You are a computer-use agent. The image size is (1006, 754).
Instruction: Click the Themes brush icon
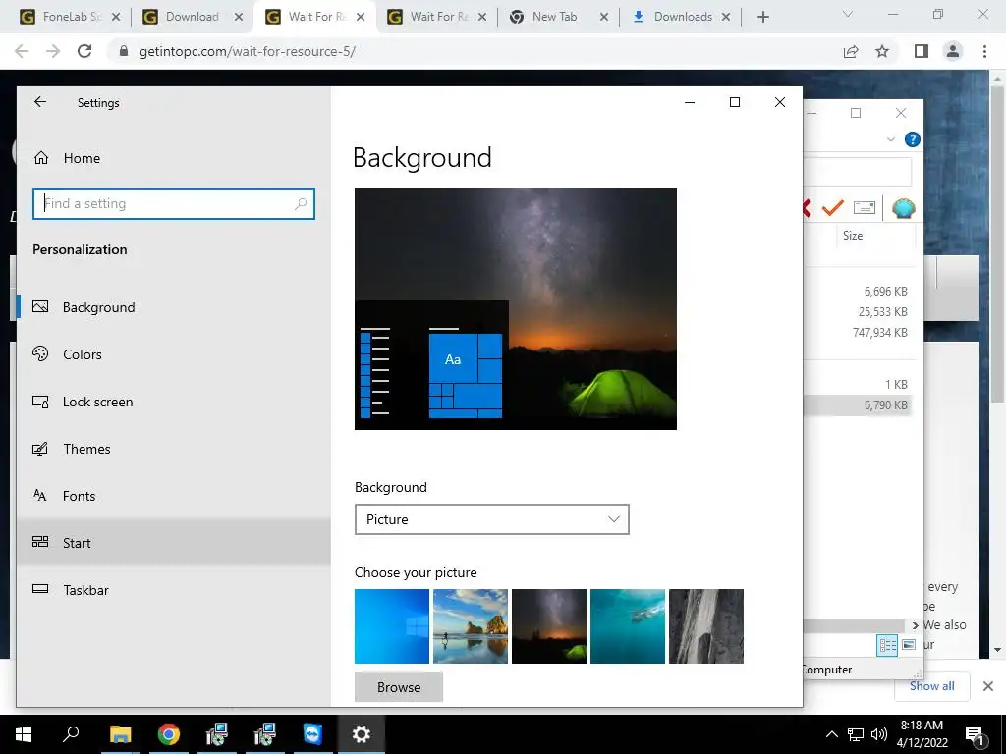coord(40,448)
